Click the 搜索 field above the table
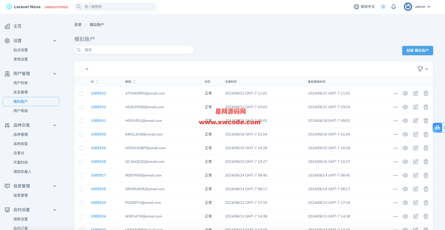 tap(134, 50)
